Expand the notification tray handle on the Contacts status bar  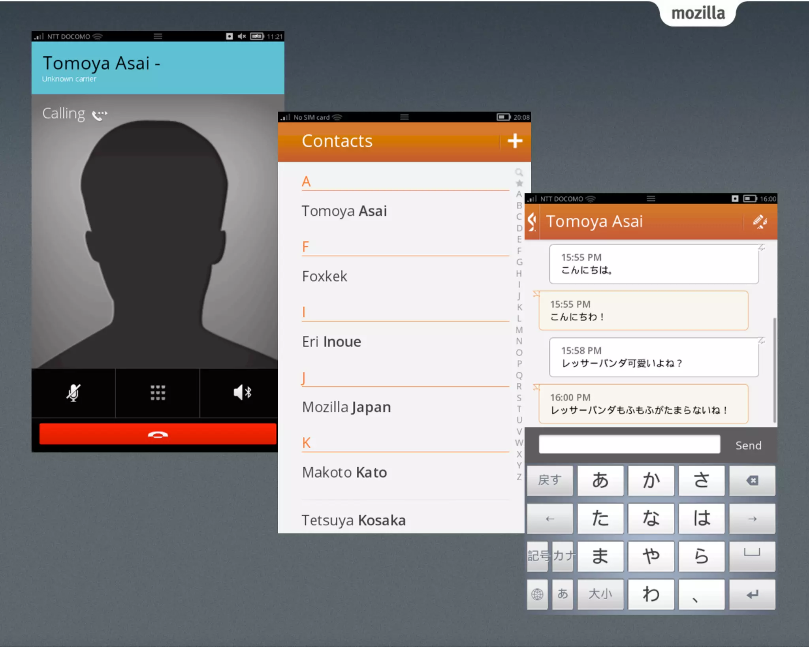pos(404,117)
